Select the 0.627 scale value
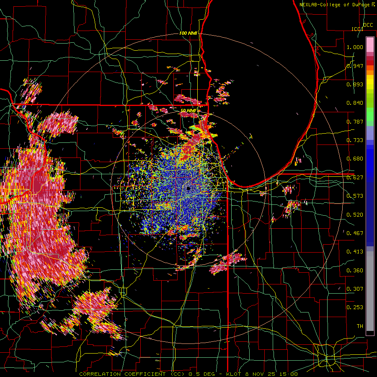The width and height of the screenshot is (377, 377). [355, 178]
